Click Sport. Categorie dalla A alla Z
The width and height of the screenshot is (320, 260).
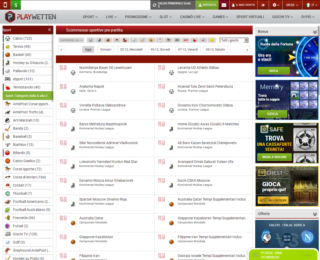28,96
